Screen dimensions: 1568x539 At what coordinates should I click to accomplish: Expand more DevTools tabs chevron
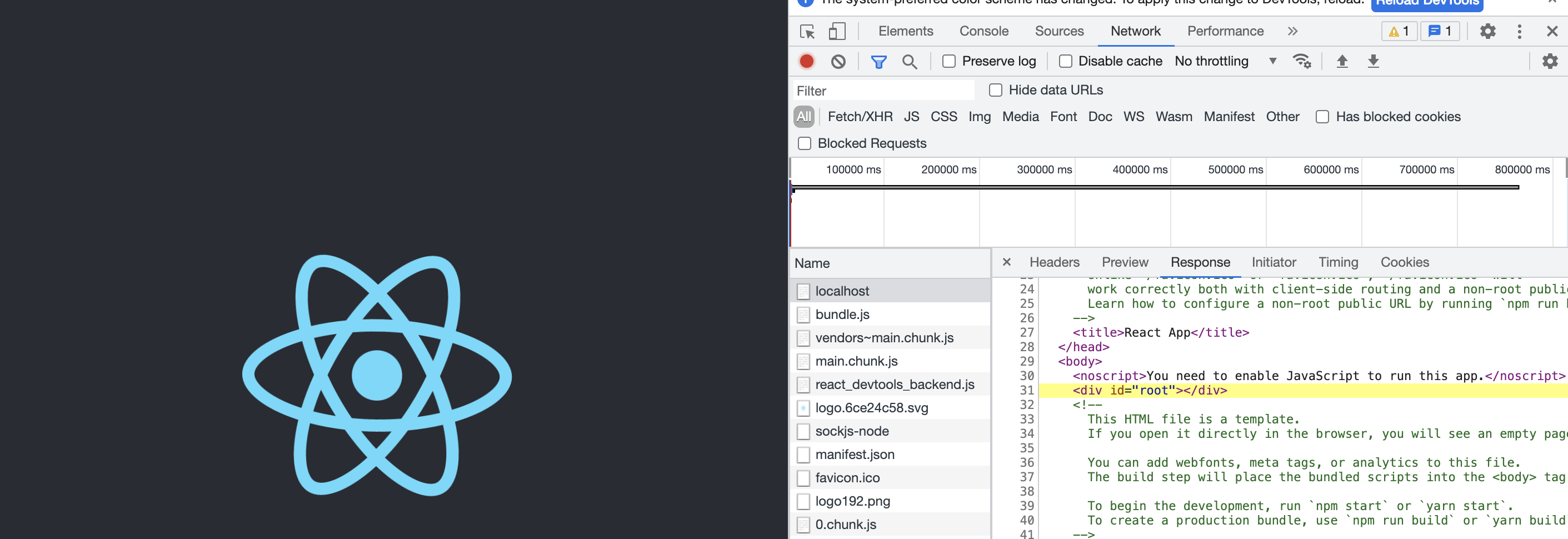[1292, 32]
